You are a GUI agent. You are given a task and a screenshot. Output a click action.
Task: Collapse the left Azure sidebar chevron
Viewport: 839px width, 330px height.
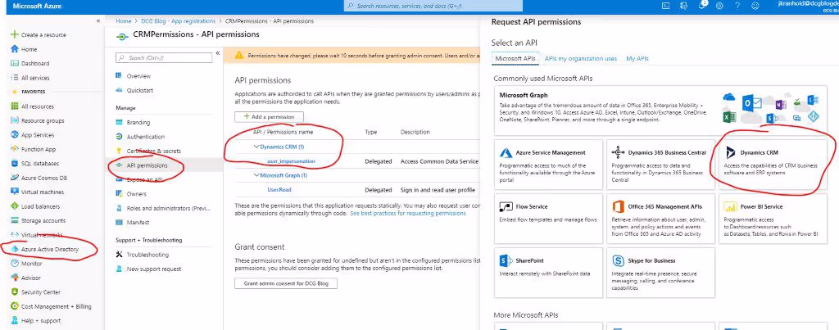[x=98, y=20]
